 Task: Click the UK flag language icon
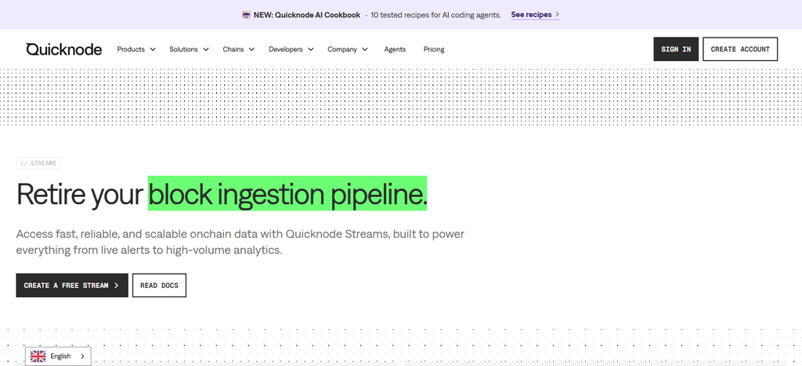pyautogui.click(x=38, y=357)
